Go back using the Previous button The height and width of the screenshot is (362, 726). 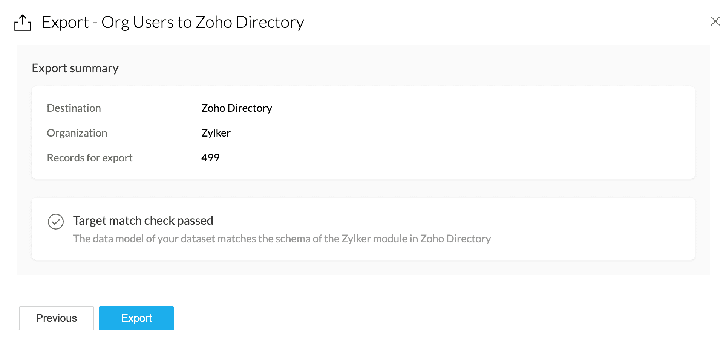57,318
